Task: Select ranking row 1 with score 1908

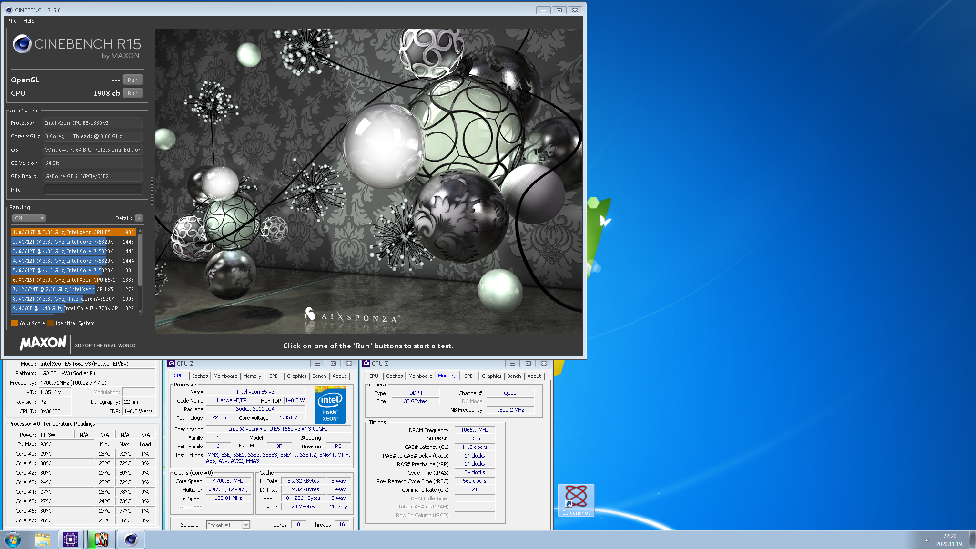Action: 73,232
